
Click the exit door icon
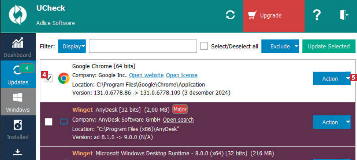point(344,15)
